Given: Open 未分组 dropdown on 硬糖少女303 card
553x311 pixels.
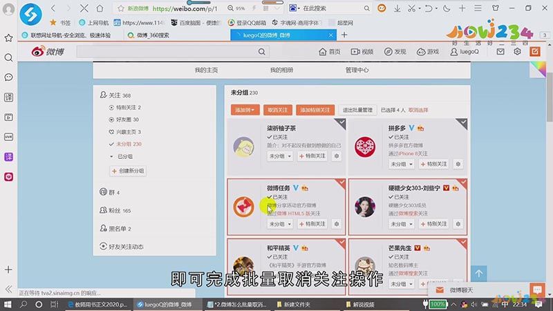Looking at the screenshot, I should (401, 224).
